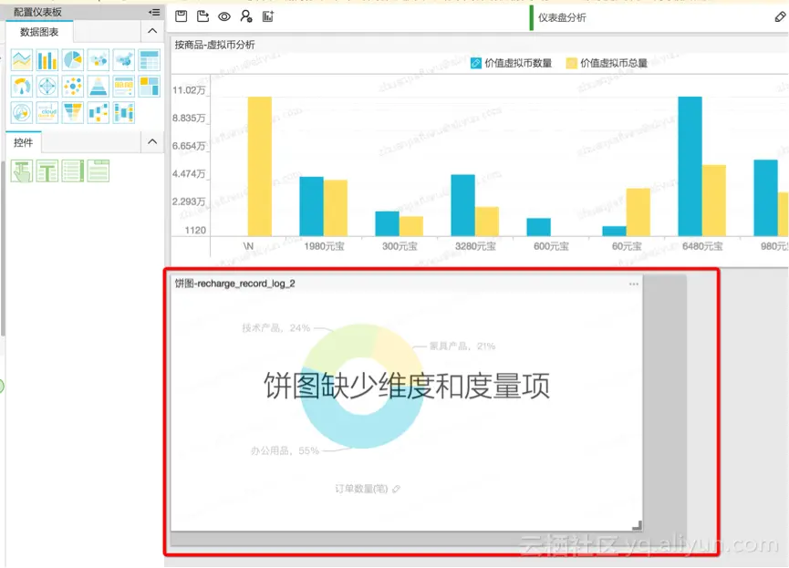Click the yellow bar for 60元宝

click(x=638, y=212)
